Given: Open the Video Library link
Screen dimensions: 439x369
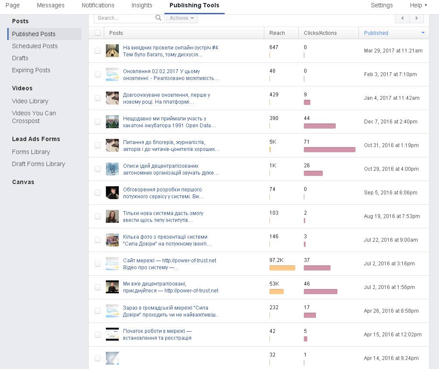Looking at the screenshot, I should pos(30,101).
